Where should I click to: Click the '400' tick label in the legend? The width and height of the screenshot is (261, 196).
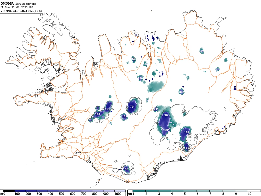[50, 194]
